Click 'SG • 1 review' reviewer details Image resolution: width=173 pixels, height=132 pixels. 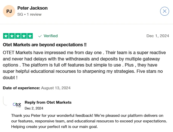coord(29,14)
